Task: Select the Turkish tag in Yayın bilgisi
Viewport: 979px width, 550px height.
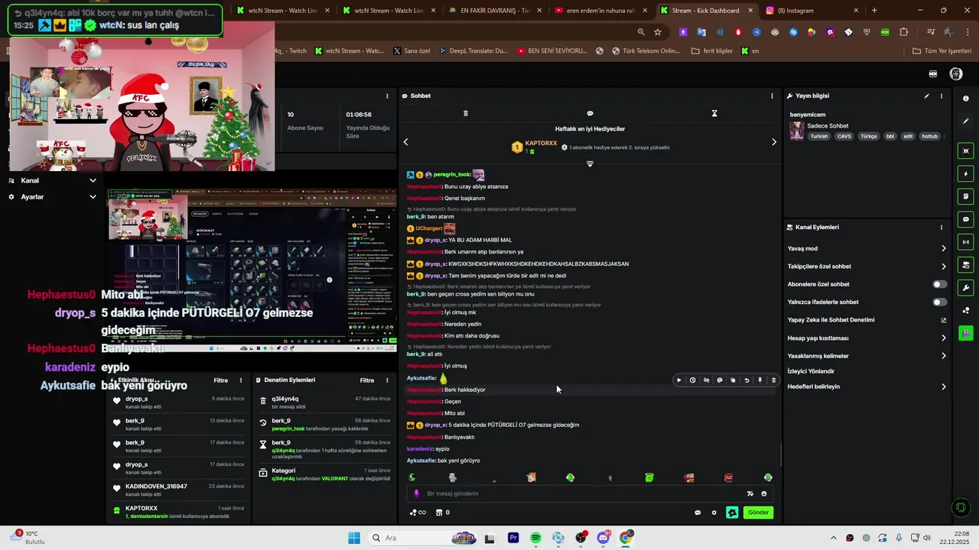Action: pos(819,136)
